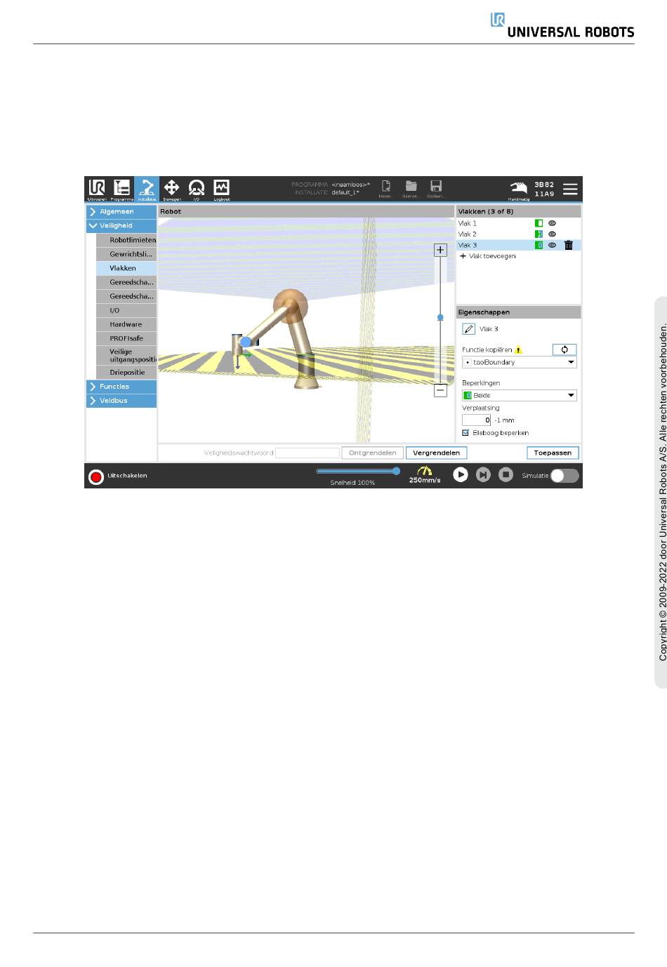
Task: Toggle the Elleboog beperken checkbox
Action: pos(465,433)
